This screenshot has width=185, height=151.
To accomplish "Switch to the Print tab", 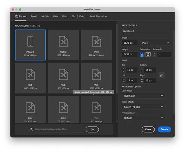I will tap(65, 16).
